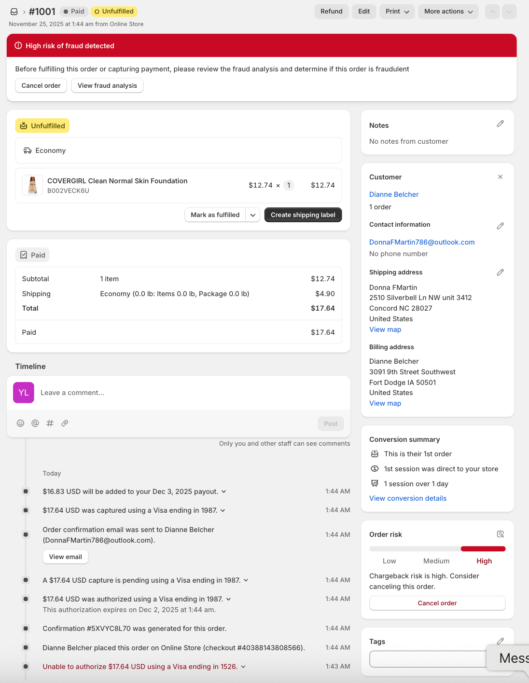Image resolution: width=529 pixels, height=683 pixels.
Task: Click Create shipping label button
Action: pyautogui.click(x=303, y=215)
